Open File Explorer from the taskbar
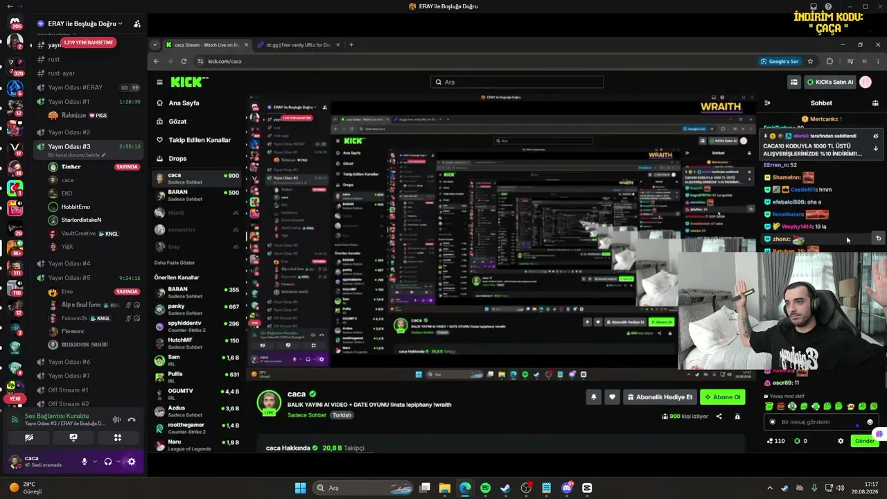The height and width of the screenshot is (499, 887). tap(444, 488)
